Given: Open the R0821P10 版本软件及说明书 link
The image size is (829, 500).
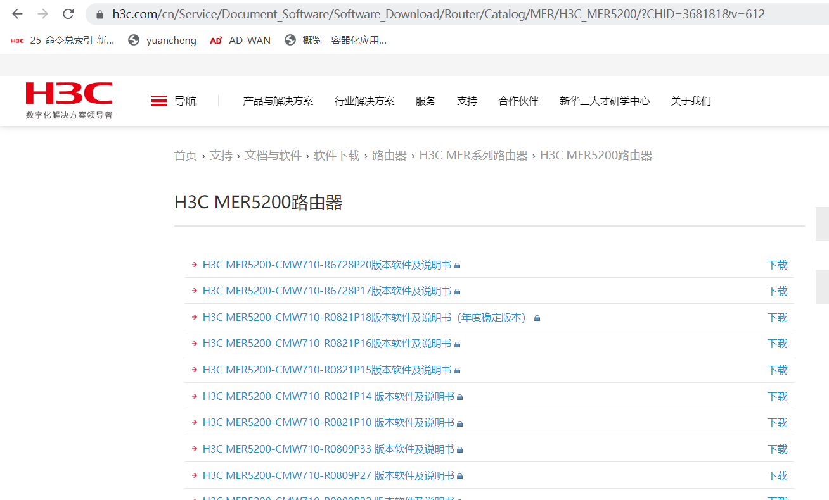Looking at the screenshot, I should [328, 423].
